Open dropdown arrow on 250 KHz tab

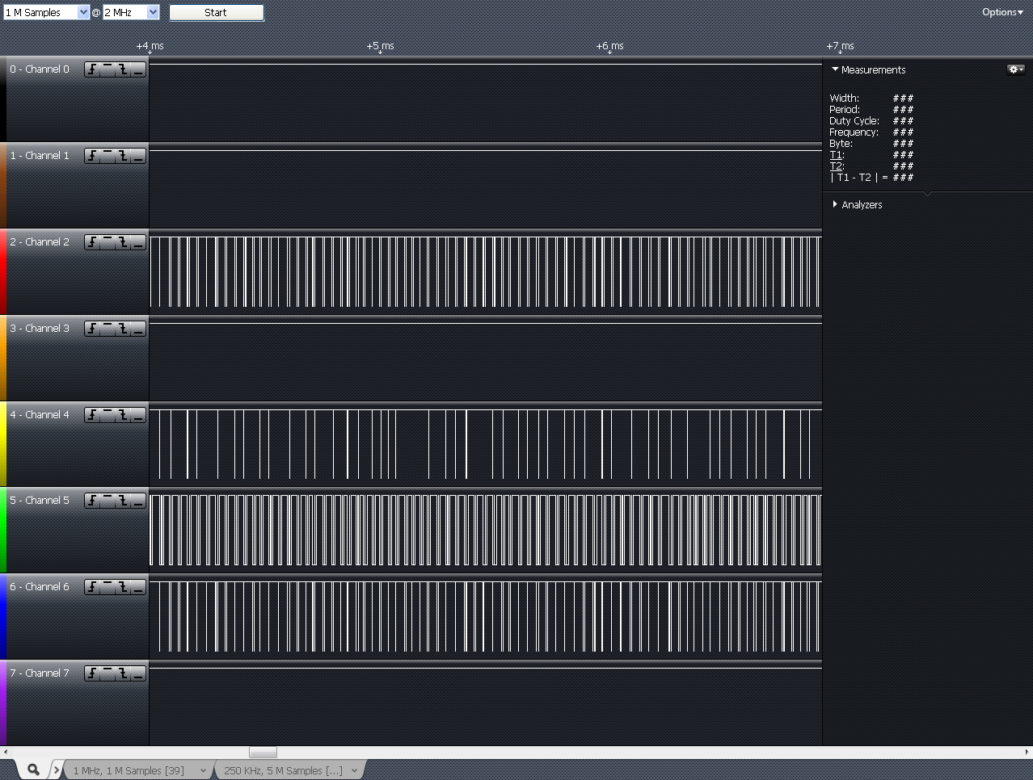(354, 771)
